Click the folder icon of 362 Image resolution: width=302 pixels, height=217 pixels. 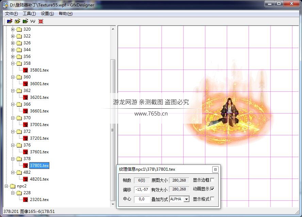point(19,91)
